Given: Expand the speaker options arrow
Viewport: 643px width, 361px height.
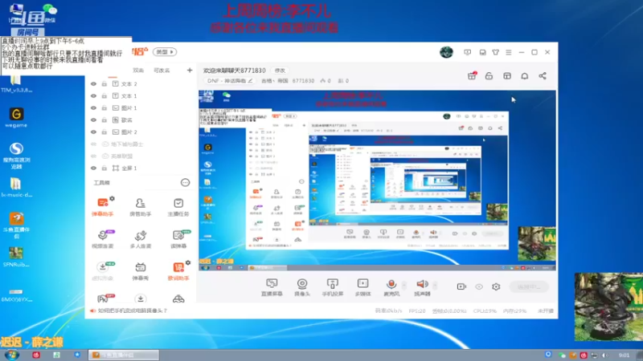Looking at the screenshot, I should (x=435, y=286).
